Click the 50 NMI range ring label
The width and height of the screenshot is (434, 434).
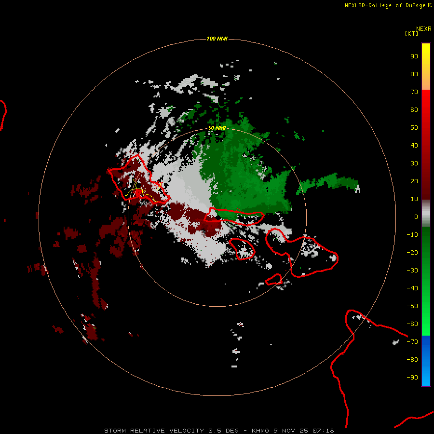pyautogui.click(x=217, y=128)
